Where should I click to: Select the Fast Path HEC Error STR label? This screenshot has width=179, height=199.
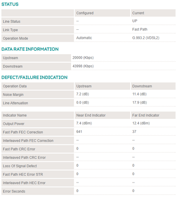point(23,175)
